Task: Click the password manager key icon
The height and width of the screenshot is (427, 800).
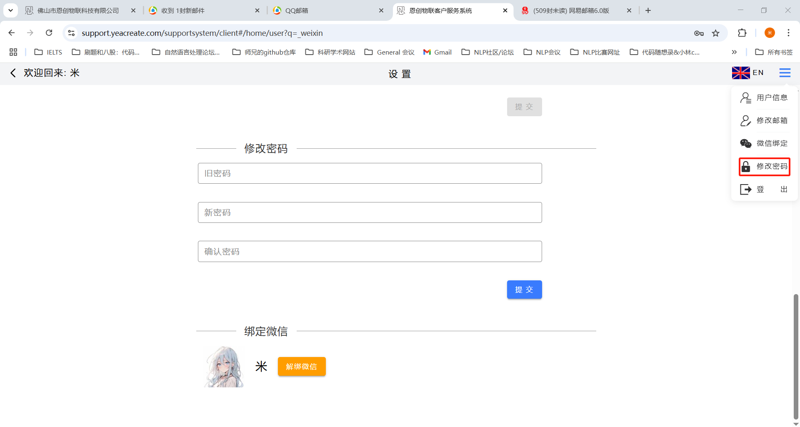Action: pos(699,33)
